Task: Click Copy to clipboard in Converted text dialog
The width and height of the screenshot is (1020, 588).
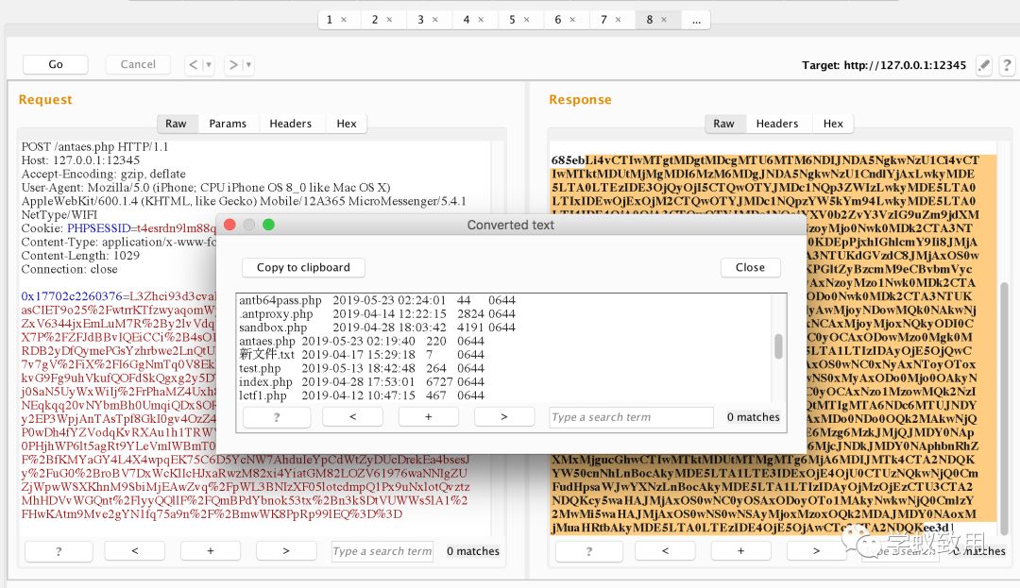Action: tap(303, 267)
